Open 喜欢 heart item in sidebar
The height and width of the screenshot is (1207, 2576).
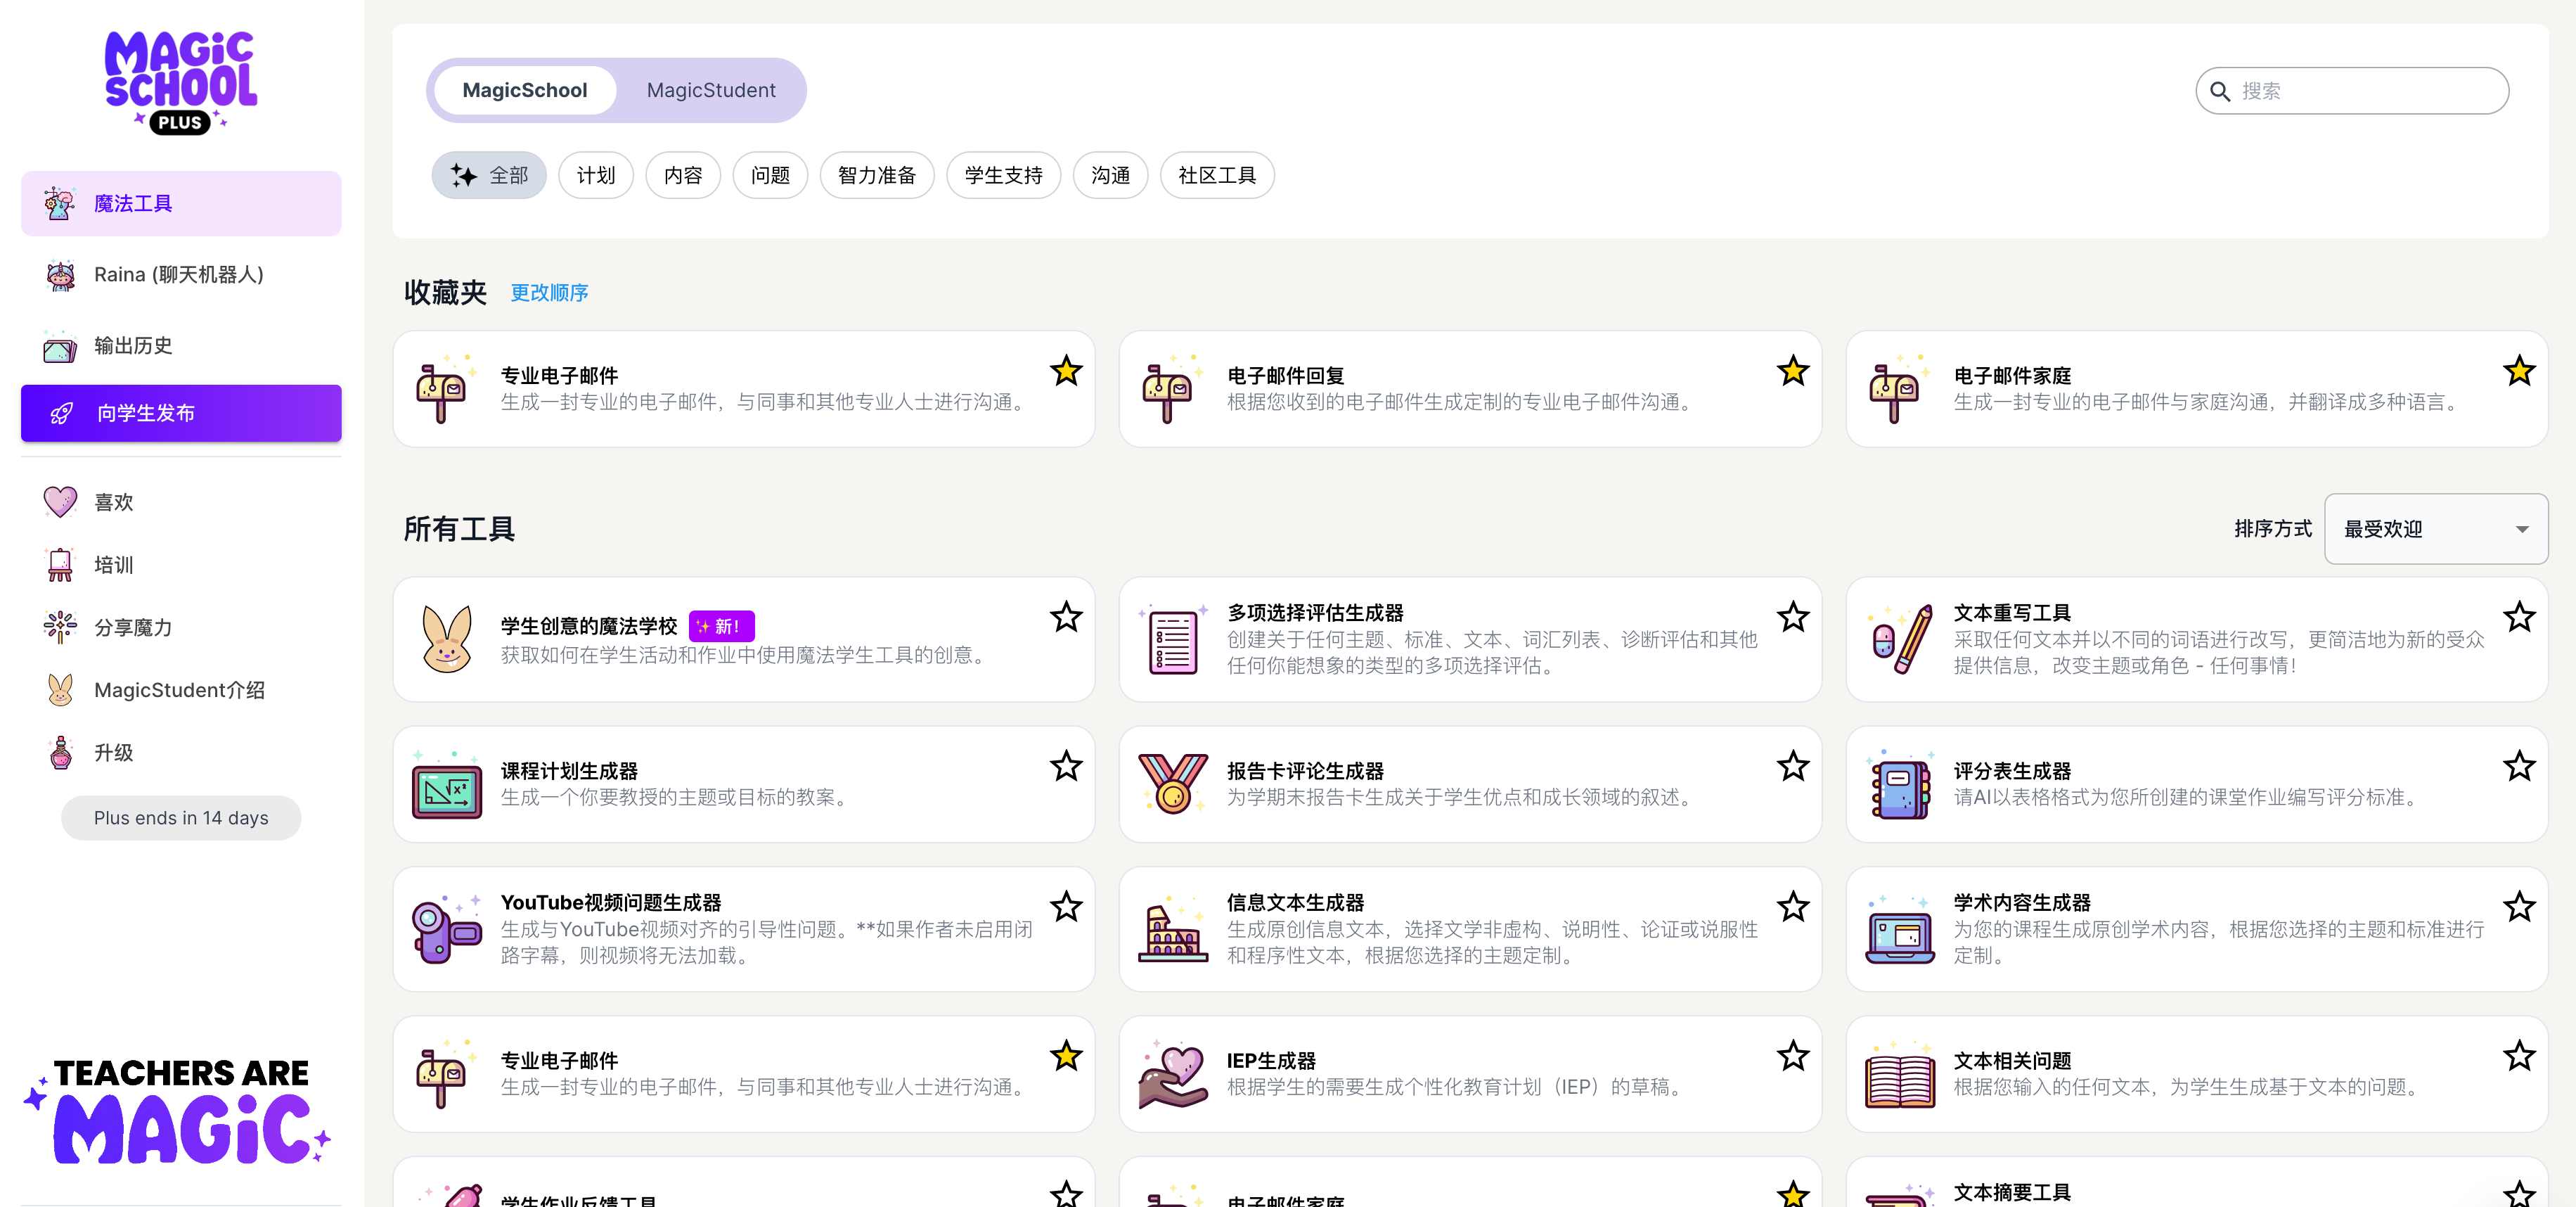181,502
